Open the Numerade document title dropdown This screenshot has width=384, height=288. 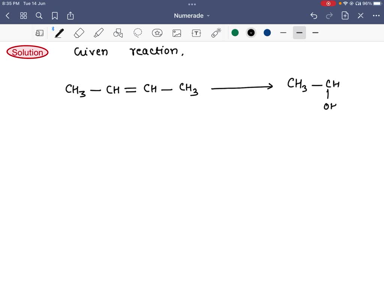point(192,16)
